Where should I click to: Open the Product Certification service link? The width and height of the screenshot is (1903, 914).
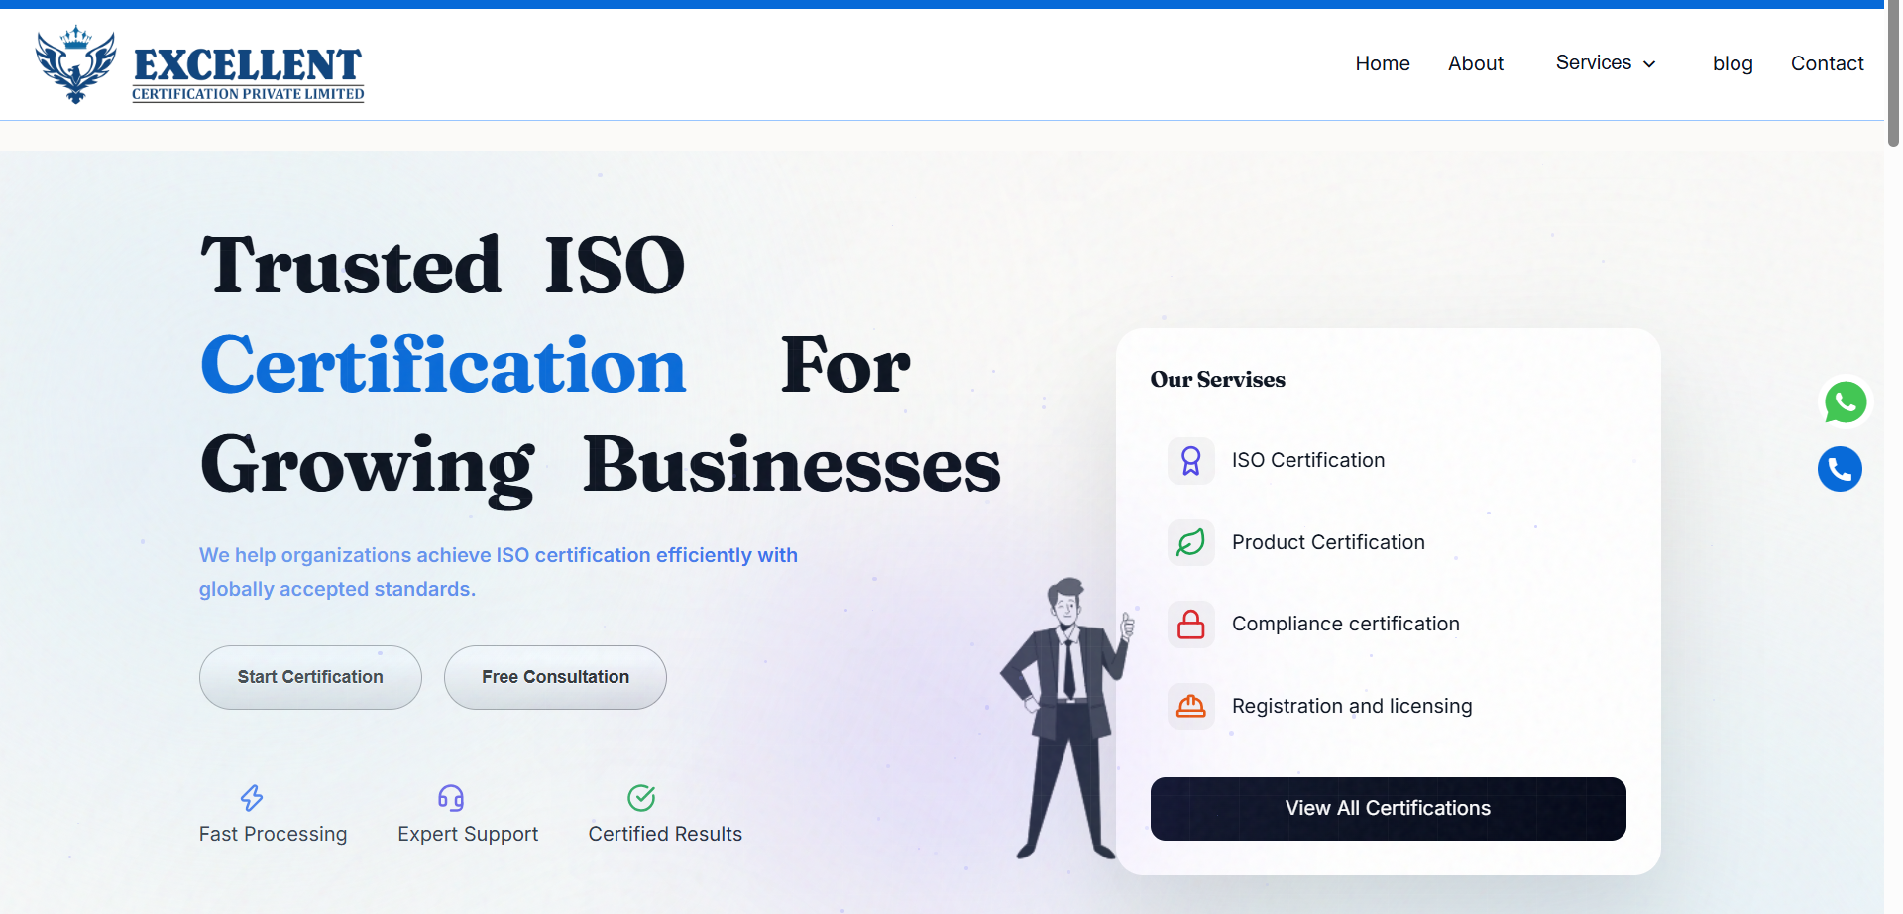pyautogui.click(x=1328, y=542)
